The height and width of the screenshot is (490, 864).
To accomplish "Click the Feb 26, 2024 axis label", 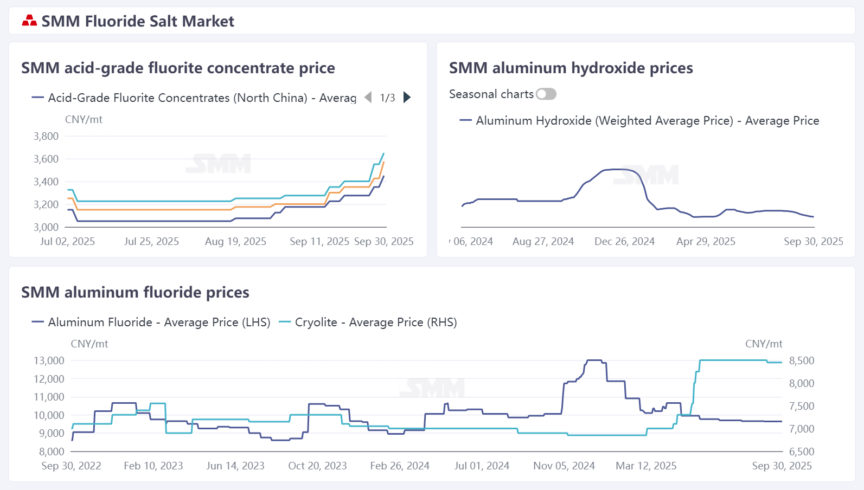I will coord(400,466).
